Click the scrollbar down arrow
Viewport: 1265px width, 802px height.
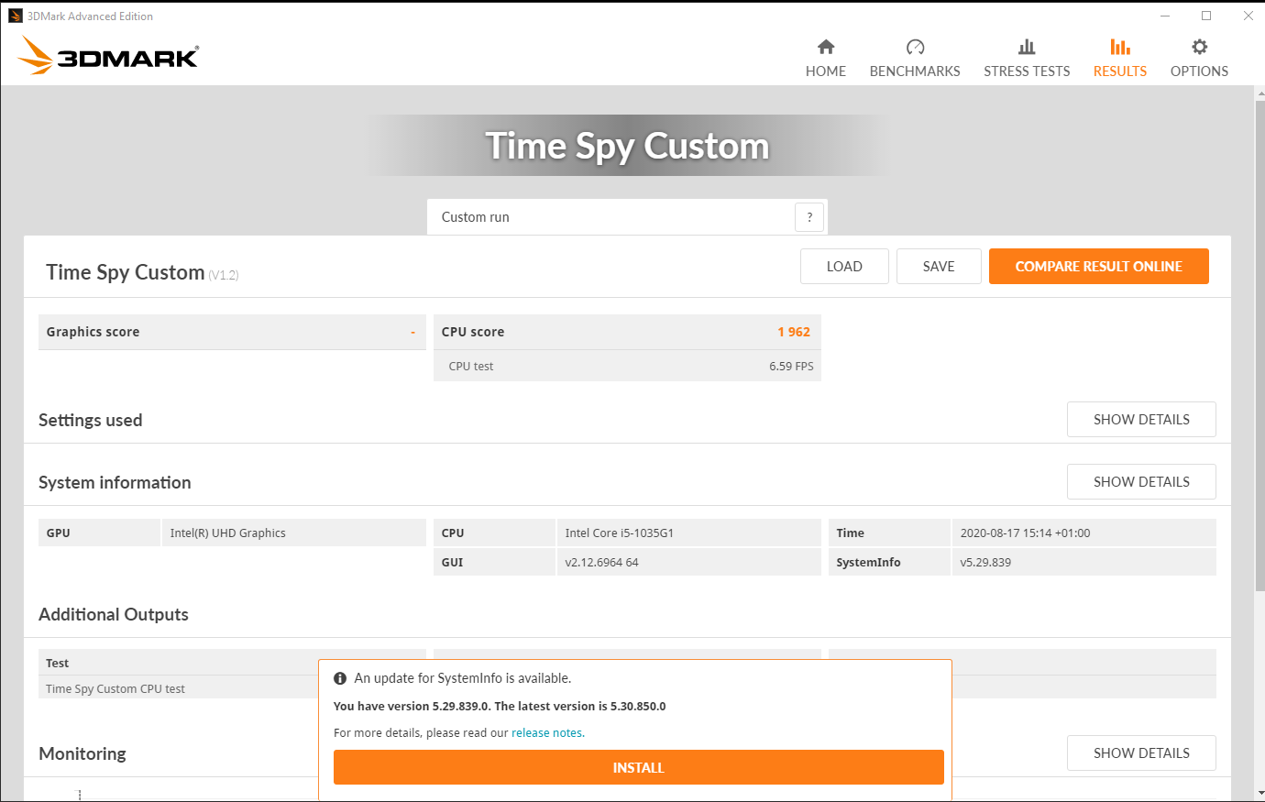tap(1259, 793)
